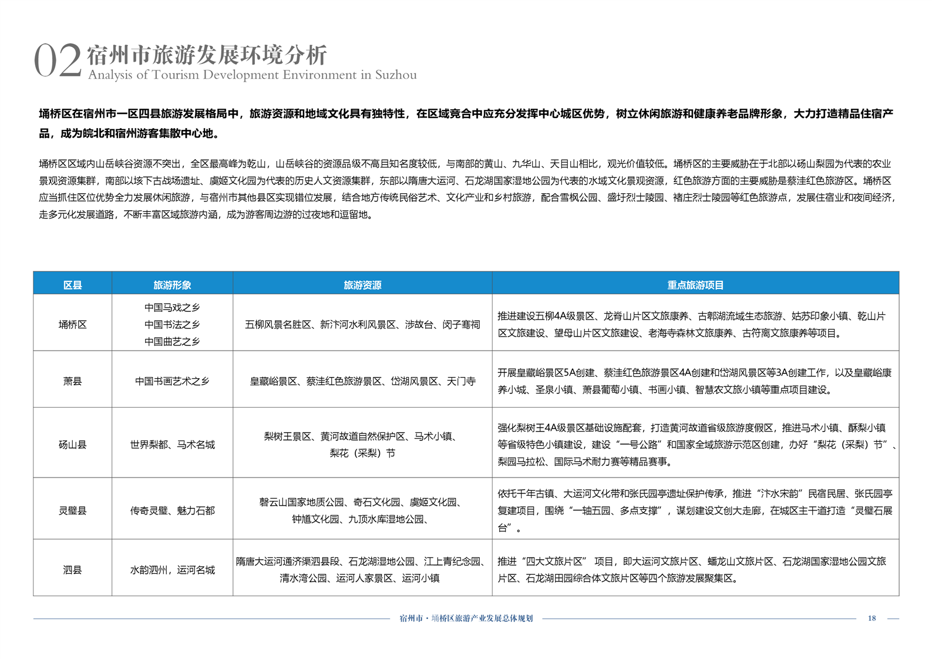Click the 世界梨都、马术名城 cell
Viewport: 932px width, 659px height.
point(172,445)
